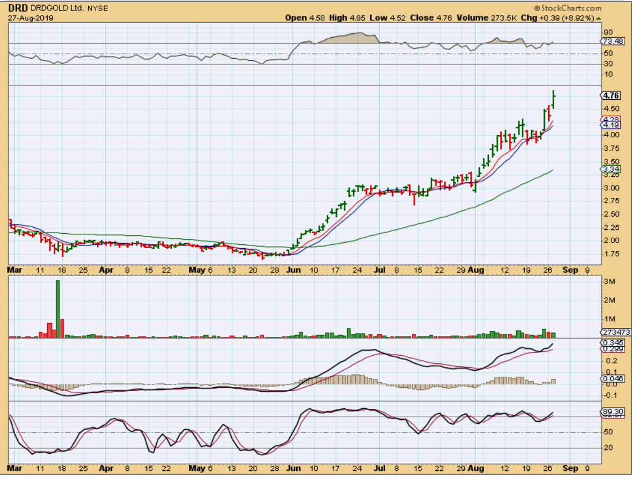Select the 27-Aug-2019 chart date
The image size is (633, 477).
26,18
